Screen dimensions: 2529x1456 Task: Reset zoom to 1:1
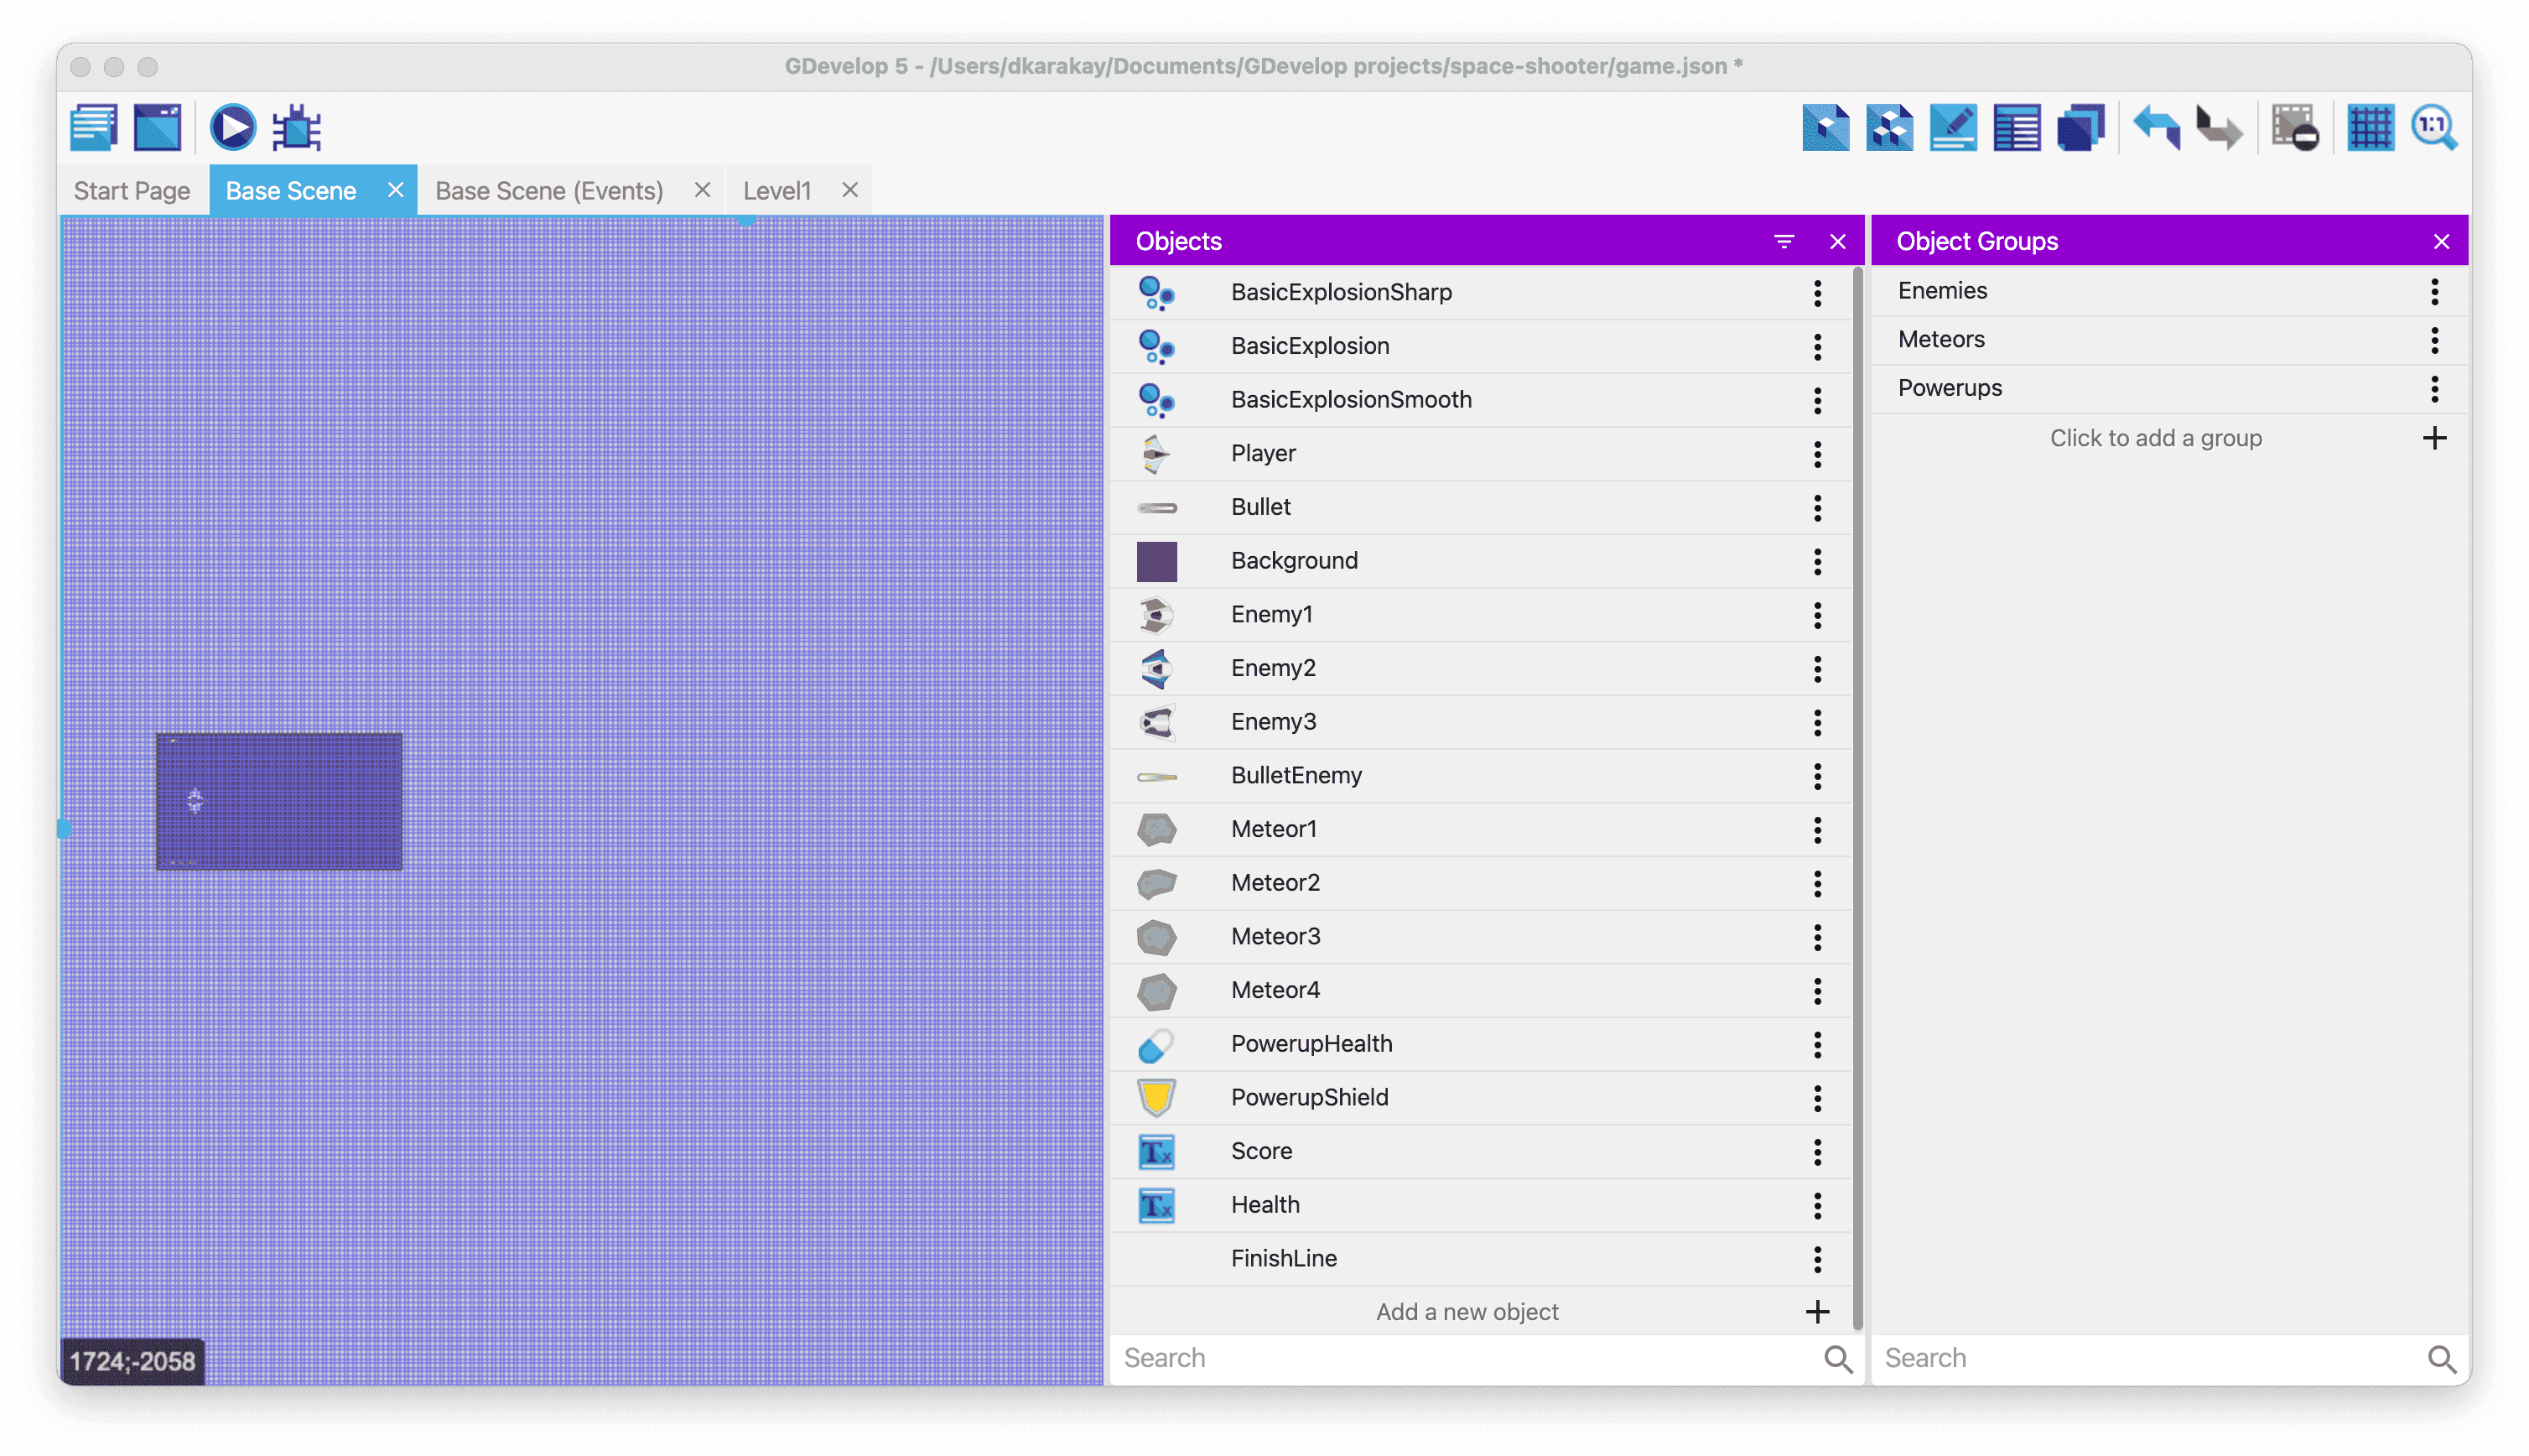[2434, 128]
